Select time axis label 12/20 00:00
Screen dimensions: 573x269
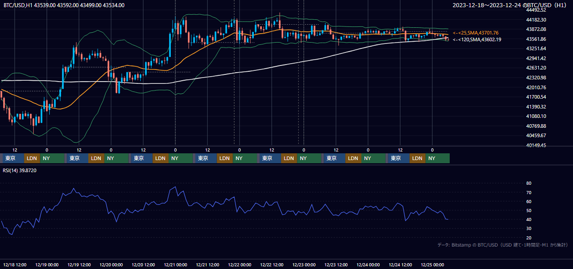point(111,265)
